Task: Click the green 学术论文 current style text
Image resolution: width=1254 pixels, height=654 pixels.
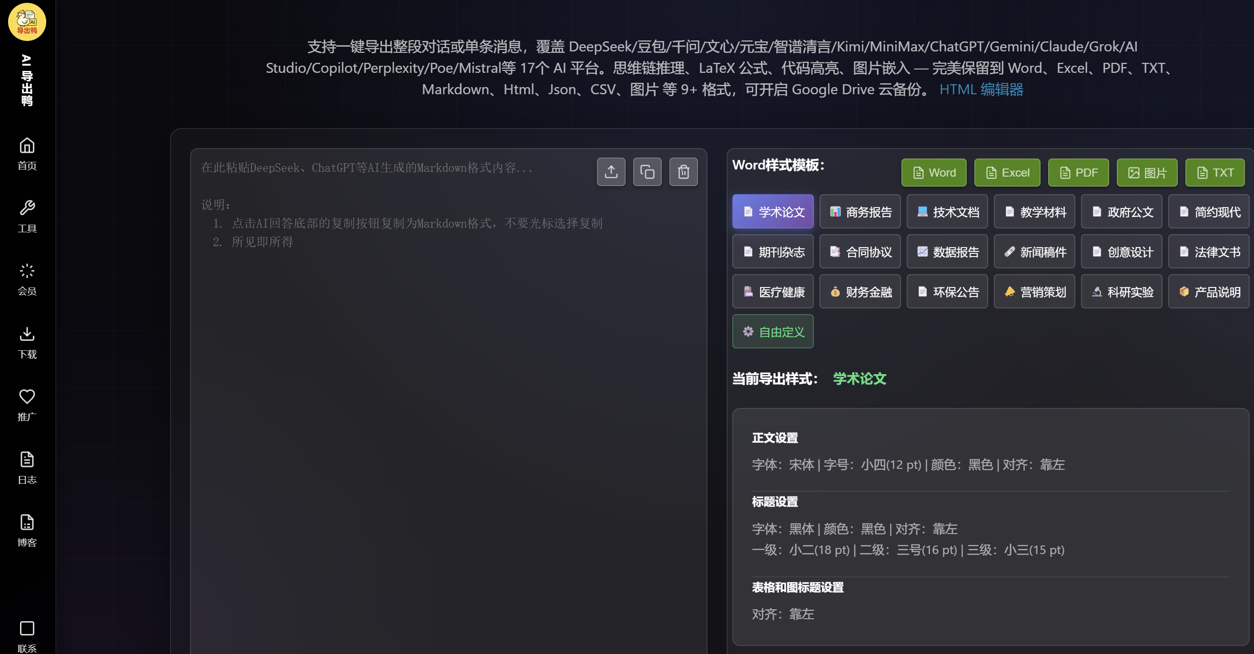Action: pyautogui.click(x=860, y=379)
